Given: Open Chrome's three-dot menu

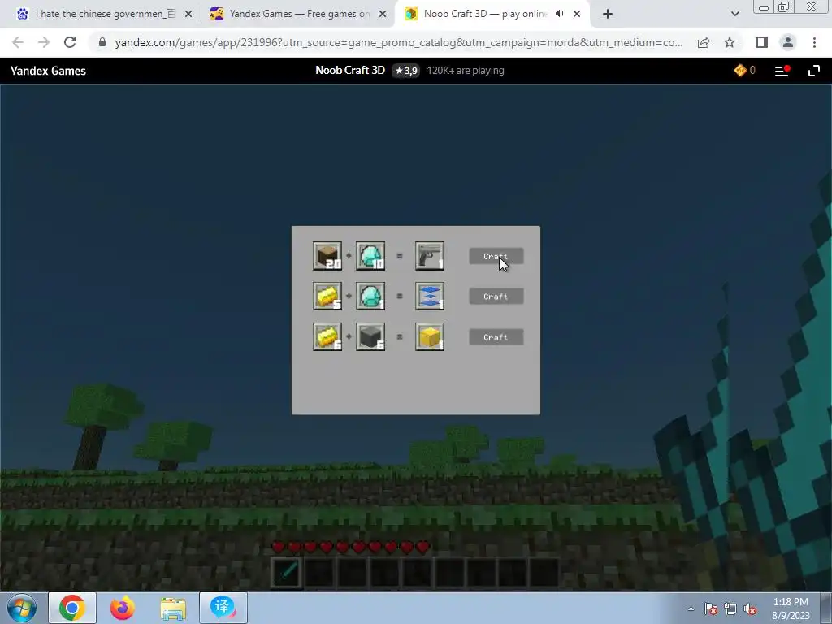Looking at the screenshot, I should pyautogui.click(x=814, y=42).
